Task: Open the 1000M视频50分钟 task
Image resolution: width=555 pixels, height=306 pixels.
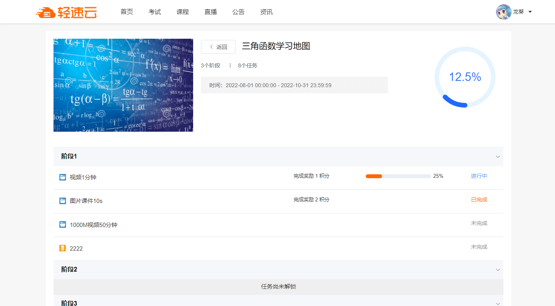Action: pos(93,225)
